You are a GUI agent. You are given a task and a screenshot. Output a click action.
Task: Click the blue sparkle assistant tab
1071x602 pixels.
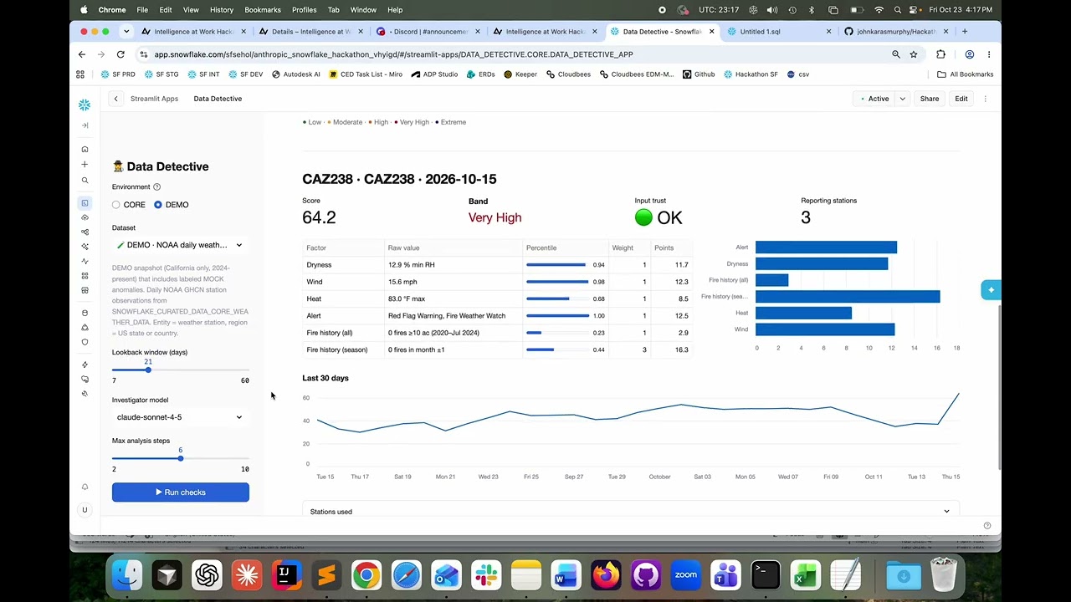[x=991, y=290]
